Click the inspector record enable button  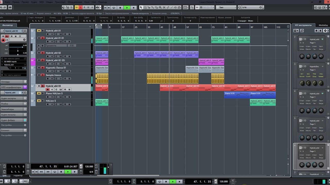(x=3, y=40)
